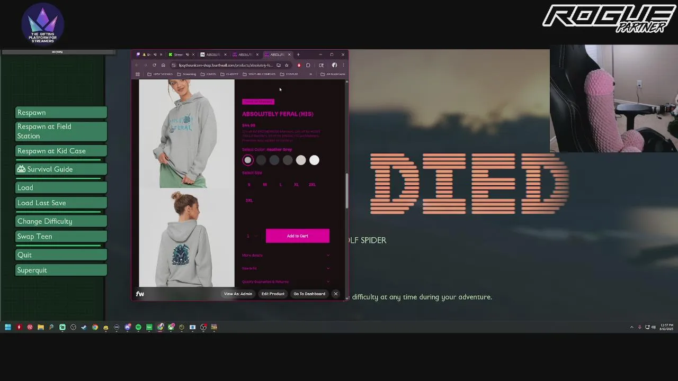This screenshot has width=678, height=381.
Task: Choose Respawn at Kid Case
Action: 61,151
